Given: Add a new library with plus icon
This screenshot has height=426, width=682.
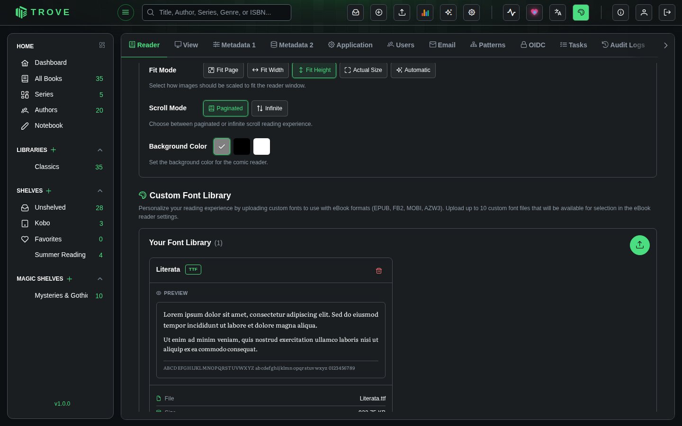Looking at the screenshot, I should tap(54, 150).
